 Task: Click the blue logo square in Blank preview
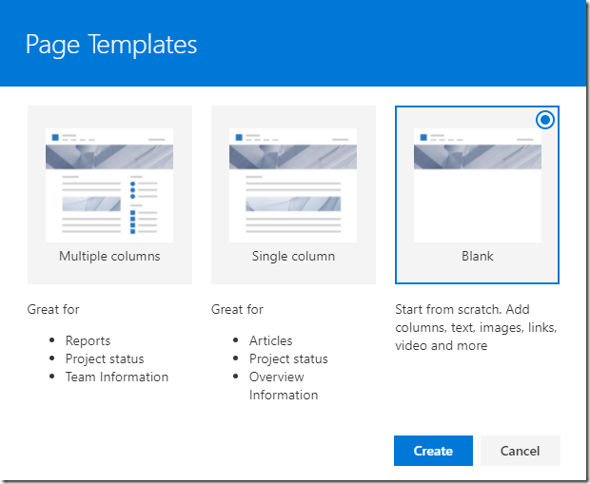pos(423,137)
